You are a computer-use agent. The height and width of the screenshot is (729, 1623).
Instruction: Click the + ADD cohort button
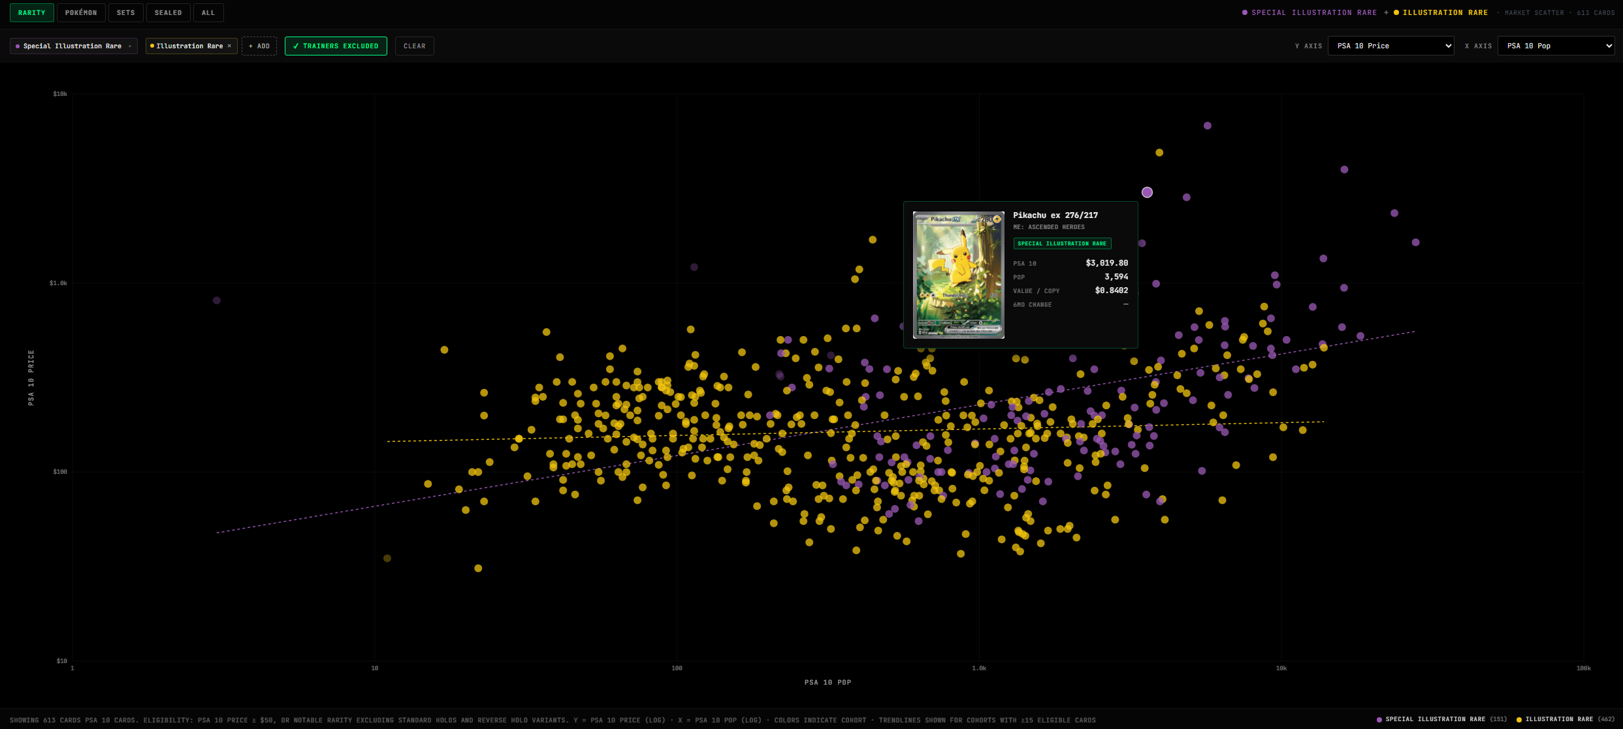point(259,46)
